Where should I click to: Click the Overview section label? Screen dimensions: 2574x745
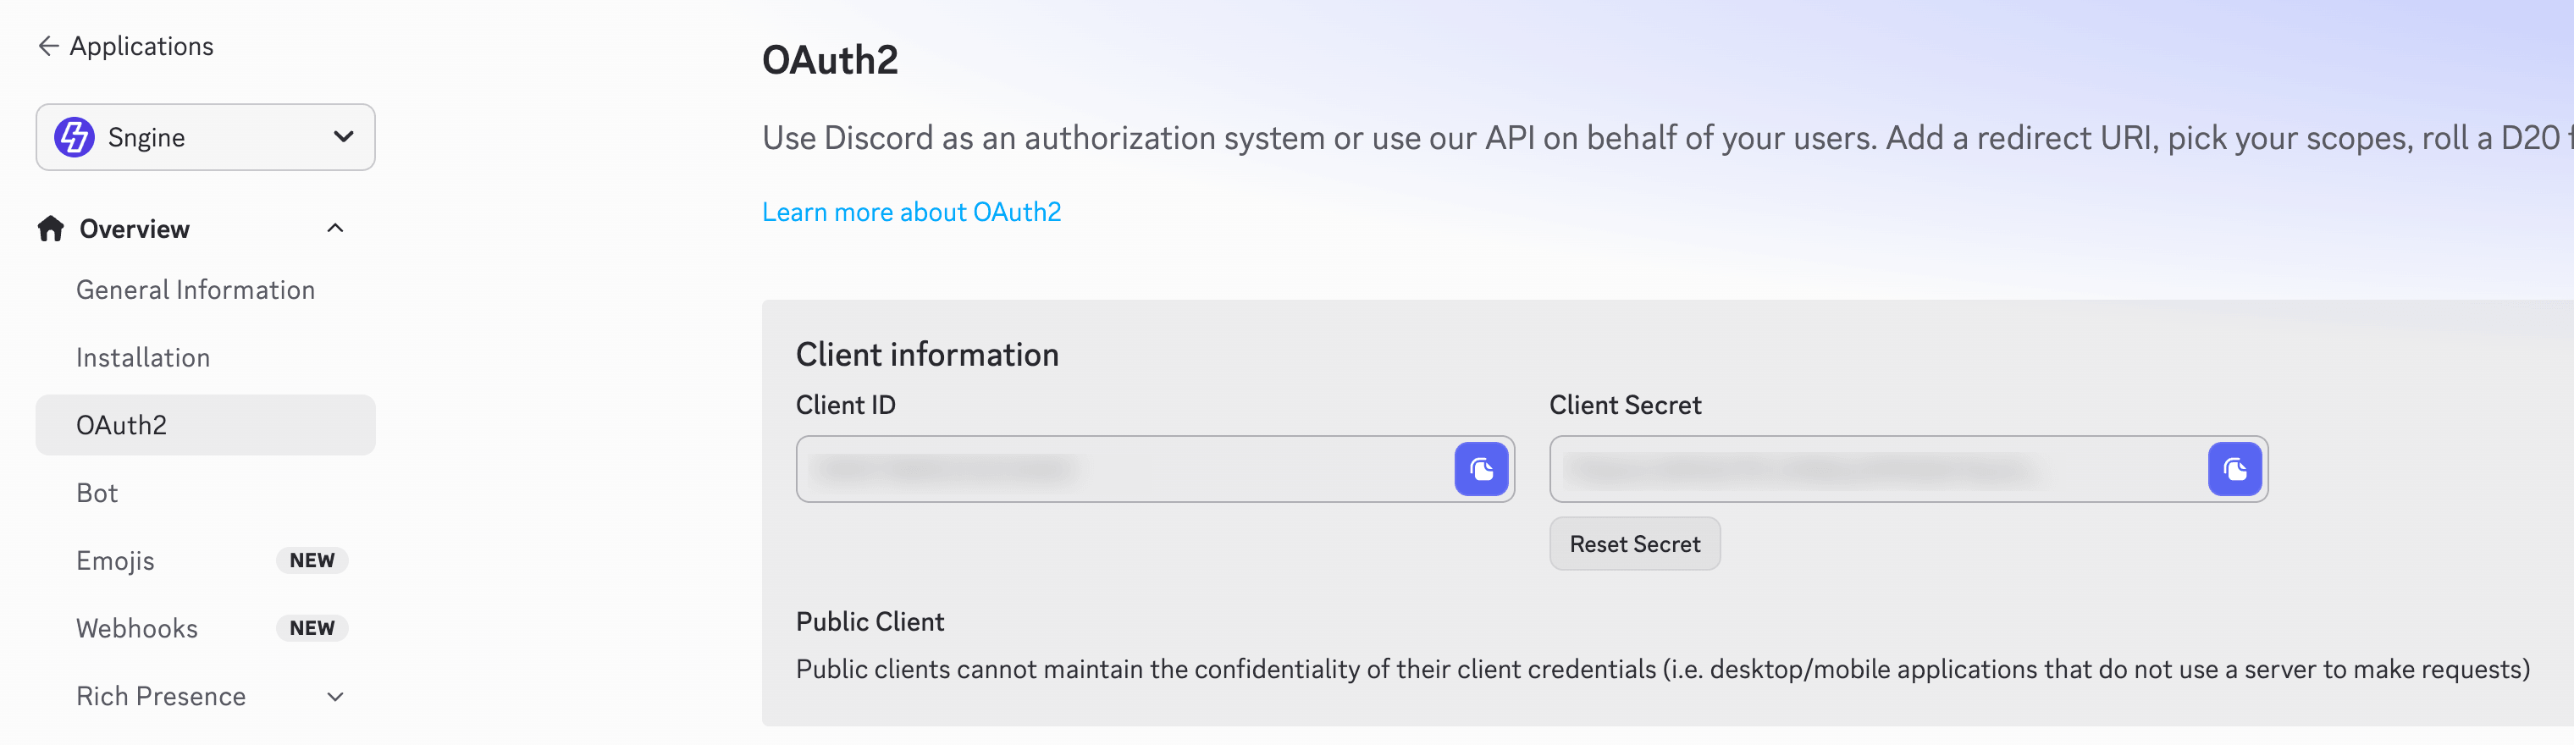tap(135, 229)
